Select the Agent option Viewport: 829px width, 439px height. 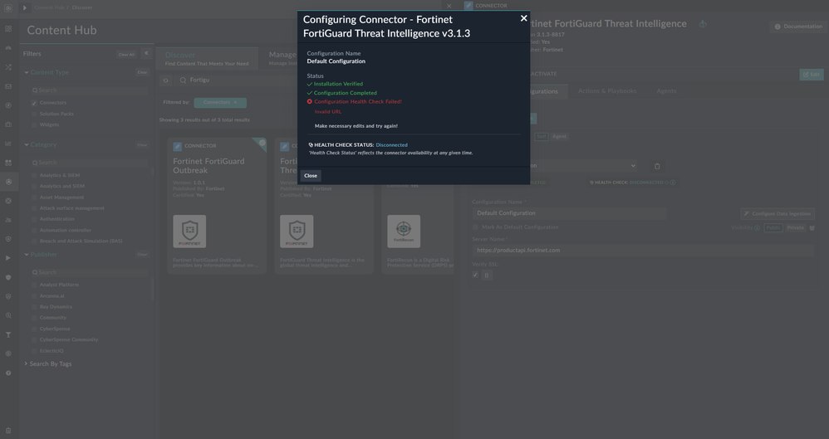[x=559, y=136]
